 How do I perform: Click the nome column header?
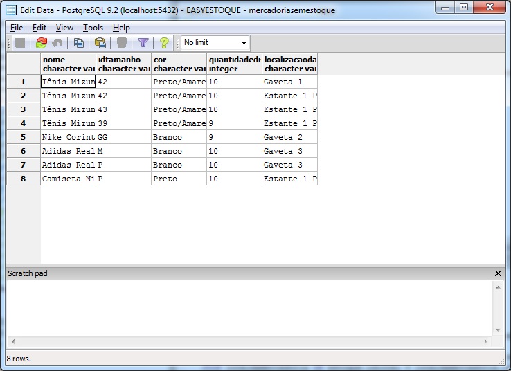coord(68,64)
